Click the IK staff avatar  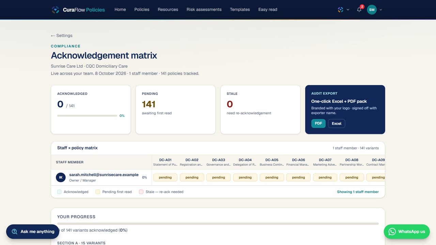[61, 177]
